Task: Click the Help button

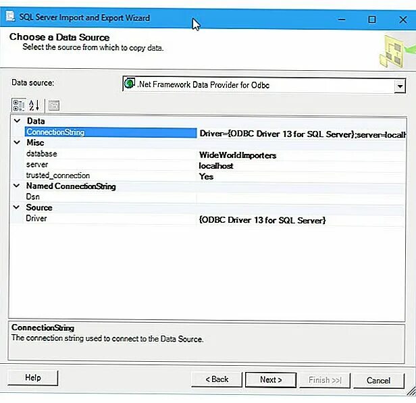Action: 33,377
